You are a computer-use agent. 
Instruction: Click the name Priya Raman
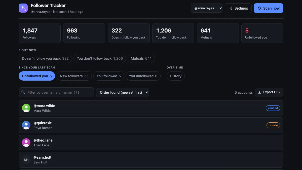(43, 128)
